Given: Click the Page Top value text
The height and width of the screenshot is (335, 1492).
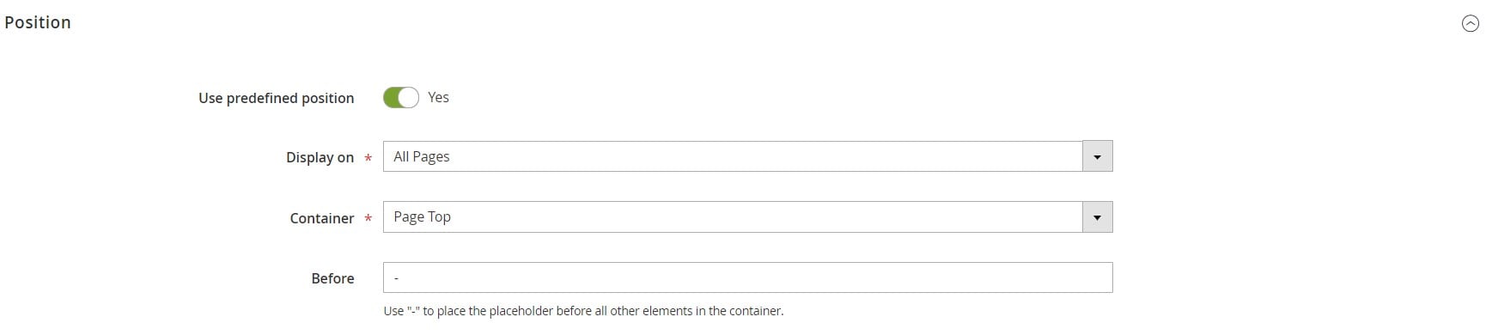Looking at the screenshot, I should (422, 217).
